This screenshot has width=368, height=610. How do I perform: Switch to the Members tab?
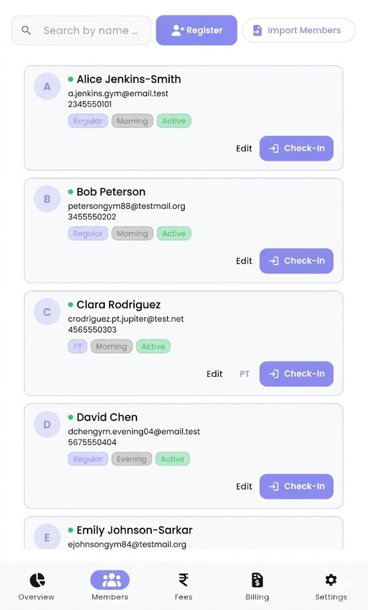click(x=110, y=579)
